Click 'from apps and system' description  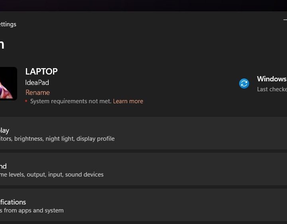pos(33,210)
